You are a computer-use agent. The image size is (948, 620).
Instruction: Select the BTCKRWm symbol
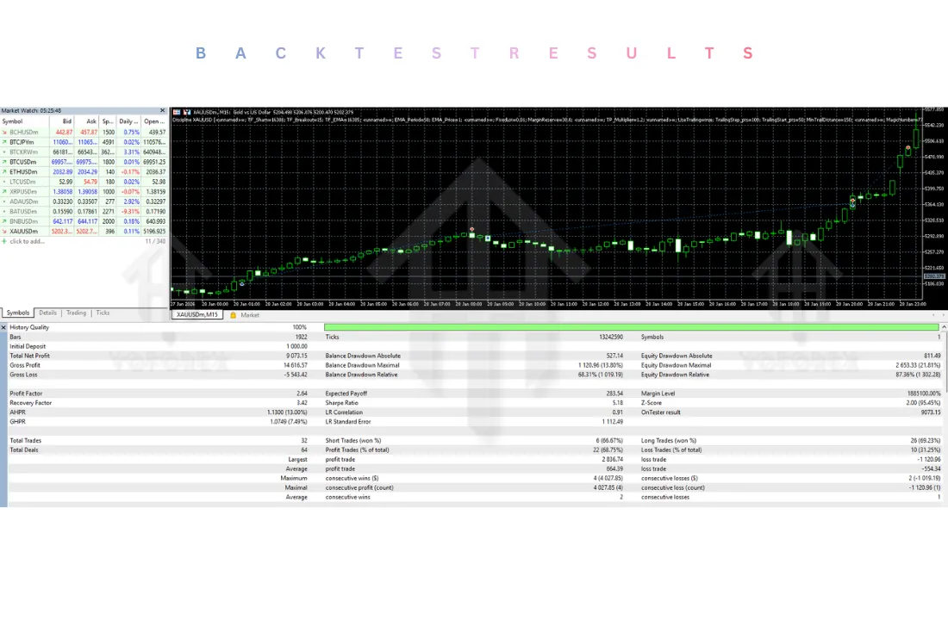click(23, 152)
